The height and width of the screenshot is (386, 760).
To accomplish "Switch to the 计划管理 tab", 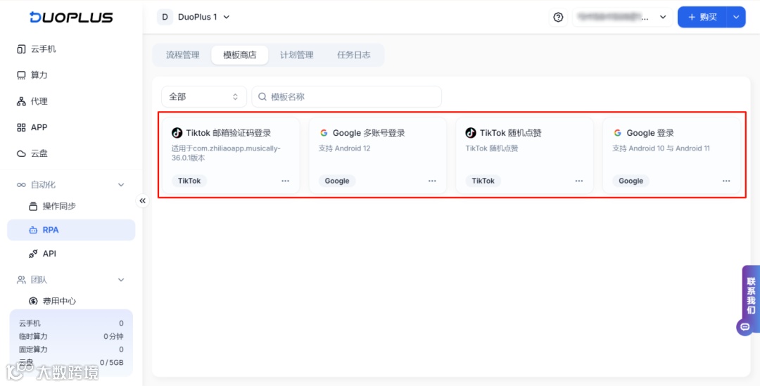I will pos(297,56).
